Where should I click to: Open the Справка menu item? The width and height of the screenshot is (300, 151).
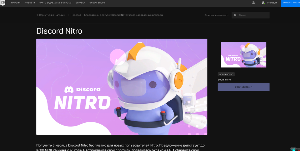click(80, 3)
